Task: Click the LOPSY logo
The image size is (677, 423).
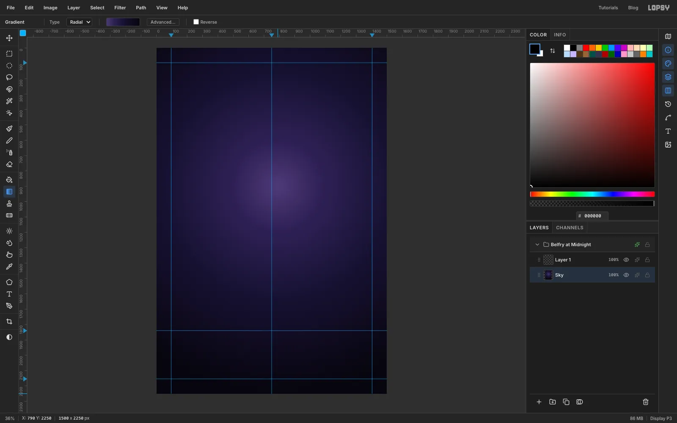Action: pos(659,8)
